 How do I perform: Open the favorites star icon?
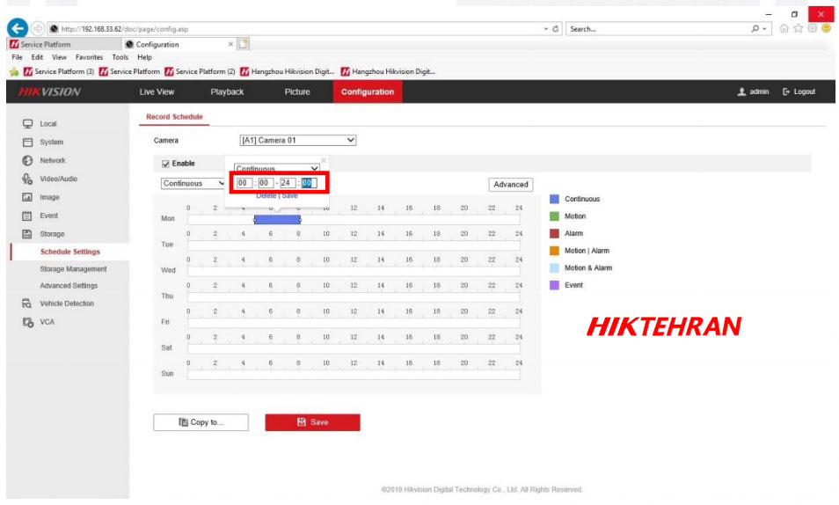799,28
